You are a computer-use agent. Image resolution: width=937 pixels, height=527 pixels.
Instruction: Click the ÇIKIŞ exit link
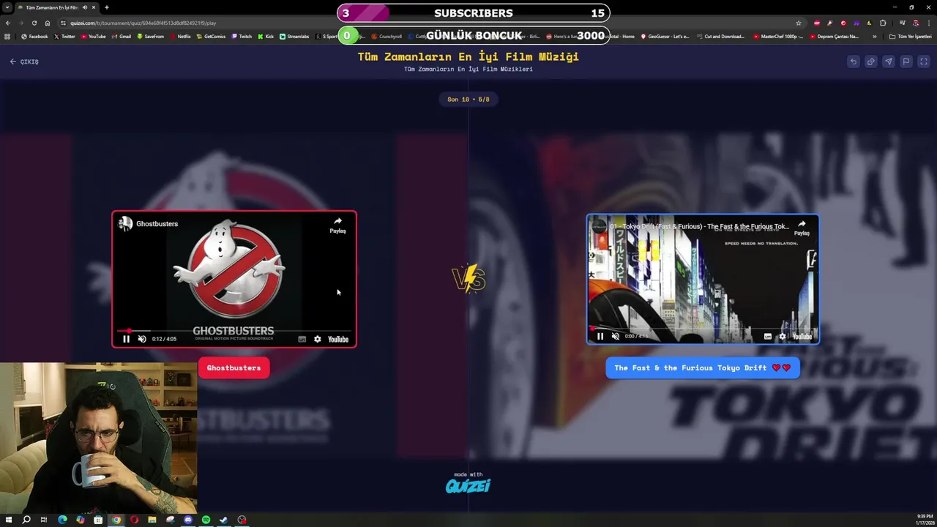click(x=24, y=61)
